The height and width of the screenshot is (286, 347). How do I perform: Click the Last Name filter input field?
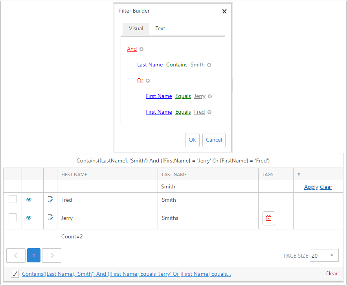click(x=208, y=186)
